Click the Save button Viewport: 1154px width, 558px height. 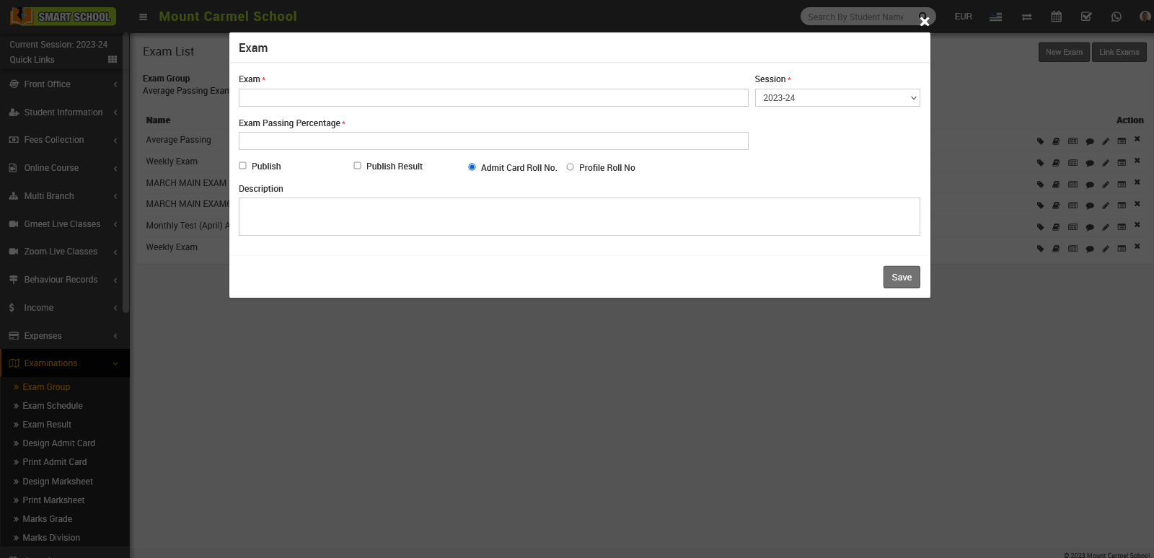[901, 278]
